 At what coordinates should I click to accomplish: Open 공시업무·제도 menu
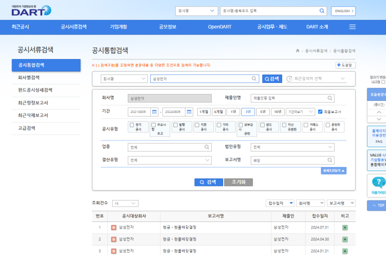pos(272,27)
